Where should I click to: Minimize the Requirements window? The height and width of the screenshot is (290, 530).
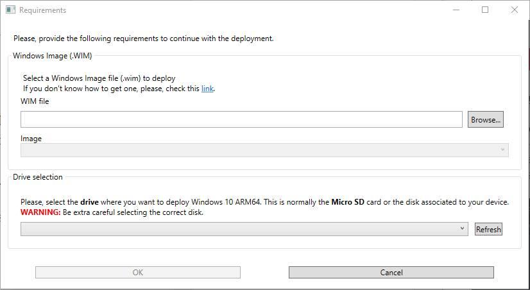click(456, 10)
